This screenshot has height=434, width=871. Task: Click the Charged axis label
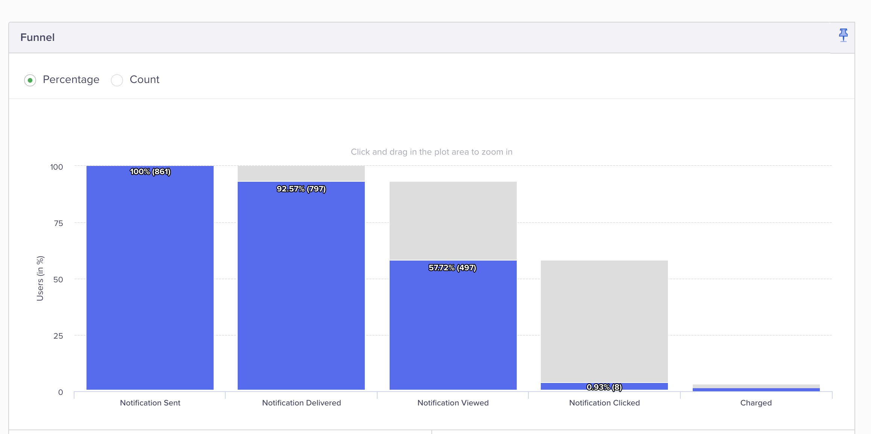coord(756,402)
